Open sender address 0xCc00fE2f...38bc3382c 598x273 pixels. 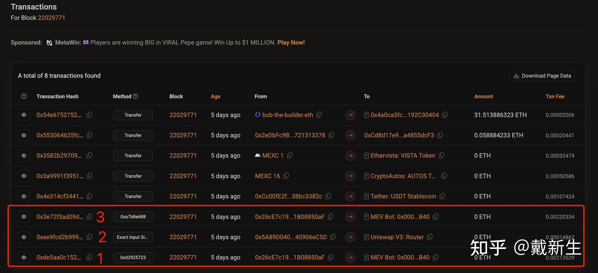[289, 197]
